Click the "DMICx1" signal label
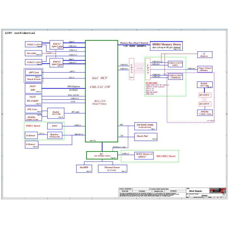 point(78,125)
